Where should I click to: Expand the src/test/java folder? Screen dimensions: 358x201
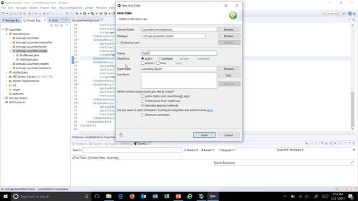(x=7, y=72)
